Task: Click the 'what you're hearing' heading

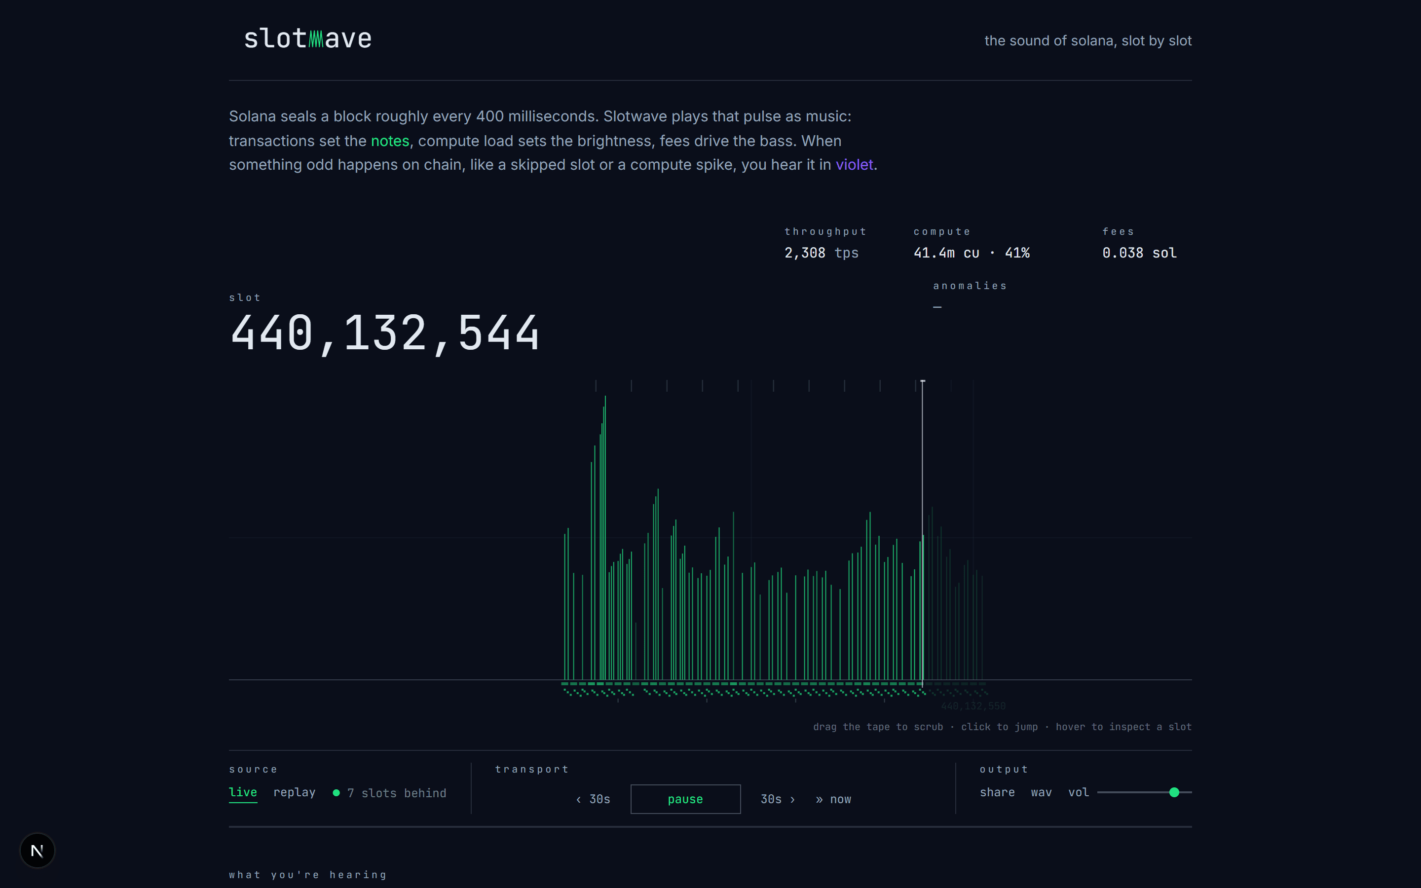Action: click(308, 875)
